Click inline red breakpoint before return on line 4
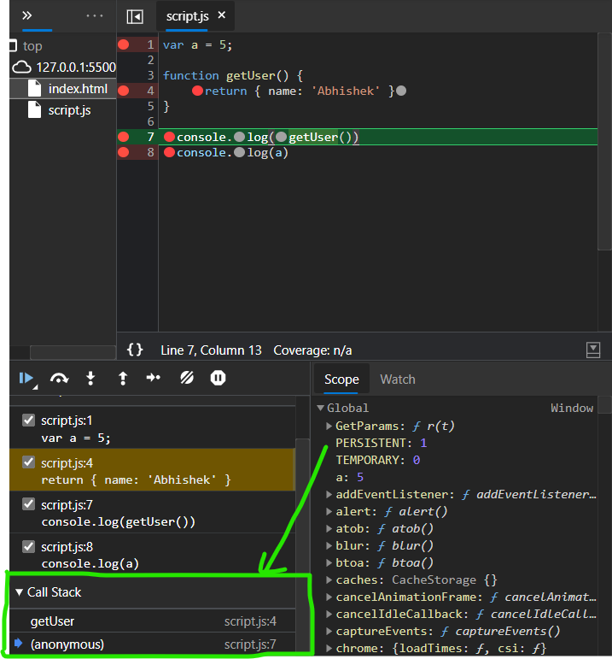Screen dimensions: 612x659 coord(198,91)
